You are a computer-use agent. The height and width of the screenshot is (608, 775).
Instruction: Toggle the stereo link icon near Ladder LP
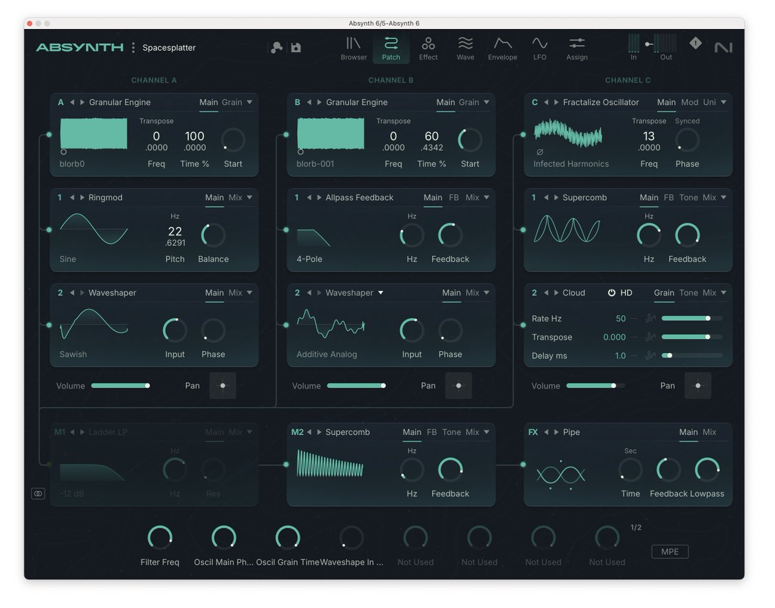[x=37, y=493]
